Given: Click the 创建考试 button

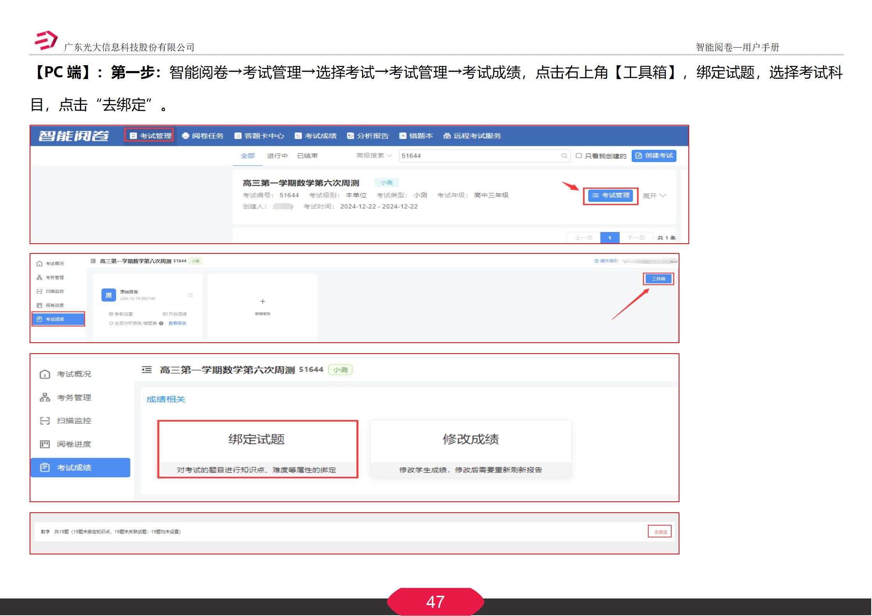Looking at the screenshot, I should tap(654, 156).
